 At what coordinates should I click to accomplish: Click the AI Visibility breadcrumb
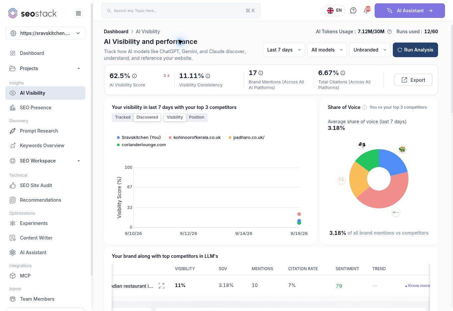point(148,32)
